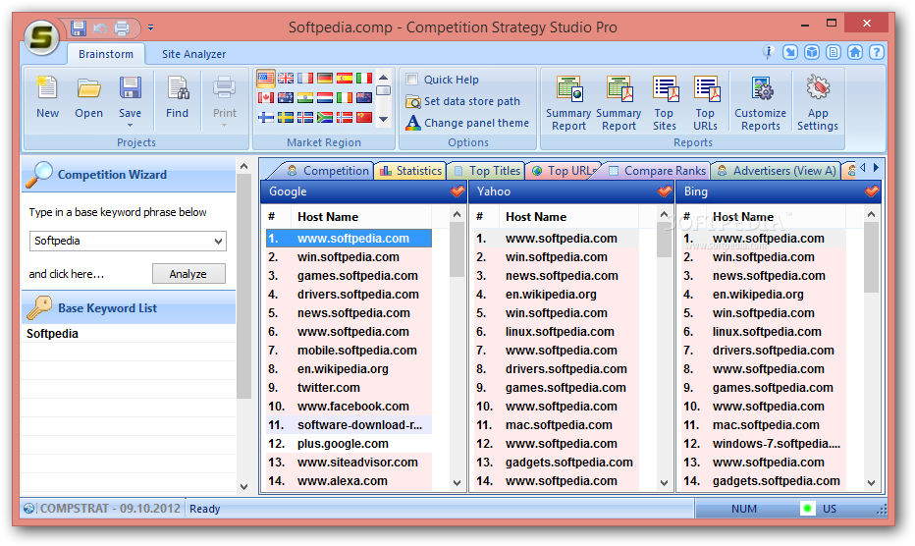Open App Settings gear icon

click(818, 87)
